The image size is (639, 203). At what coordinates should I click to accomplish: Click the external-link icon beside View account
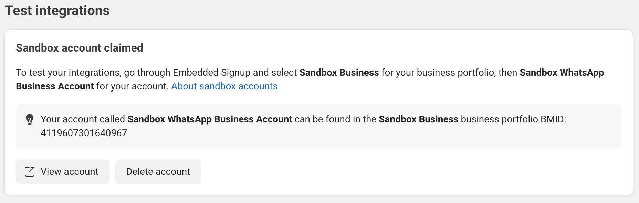(x=30, y=171)
